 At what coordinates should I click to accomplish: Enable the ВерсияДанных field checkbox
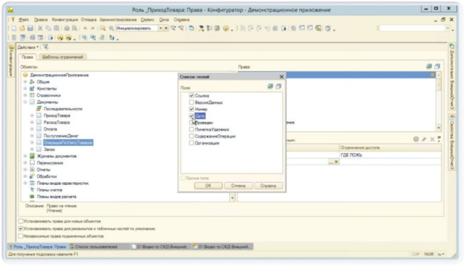pyautogui.click(x=192, y=103)
